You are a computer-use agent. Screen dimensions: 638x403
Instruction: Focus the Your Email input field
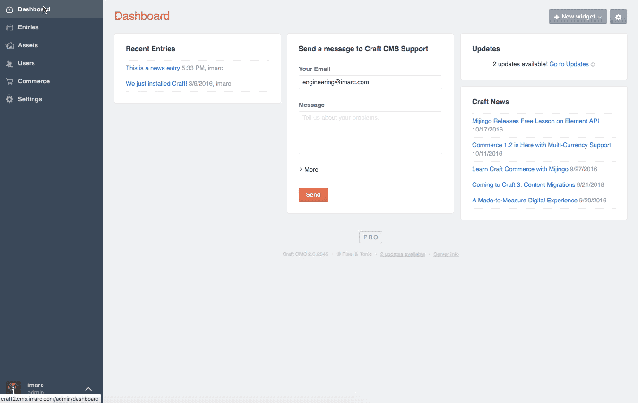tap(371, 82)
